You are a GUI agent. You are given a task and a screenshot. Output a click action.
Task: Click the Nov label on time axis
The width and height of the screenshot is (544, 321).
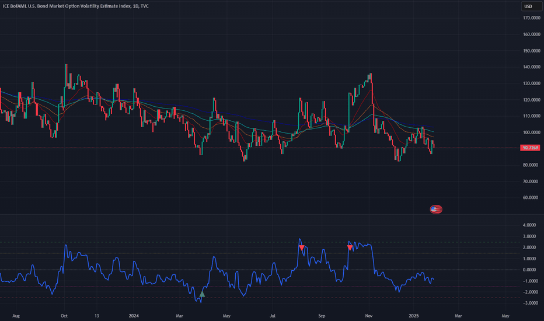pyautogui.click(x=369, y=316)
